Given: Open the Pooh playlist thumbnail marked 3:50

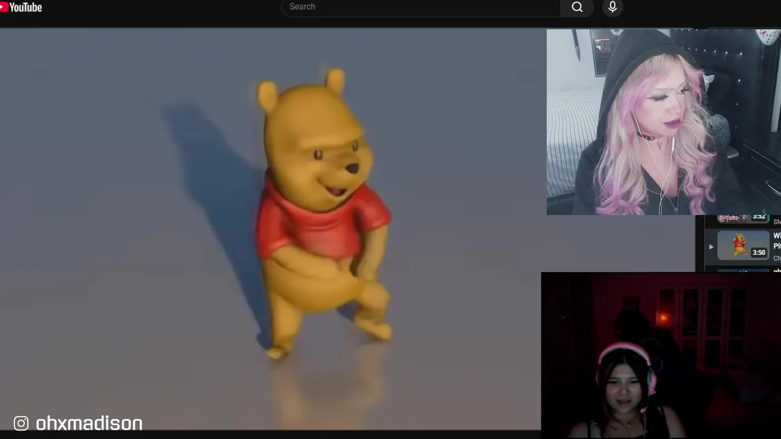Looking at the screenshot, I should (x=743, y=246).
